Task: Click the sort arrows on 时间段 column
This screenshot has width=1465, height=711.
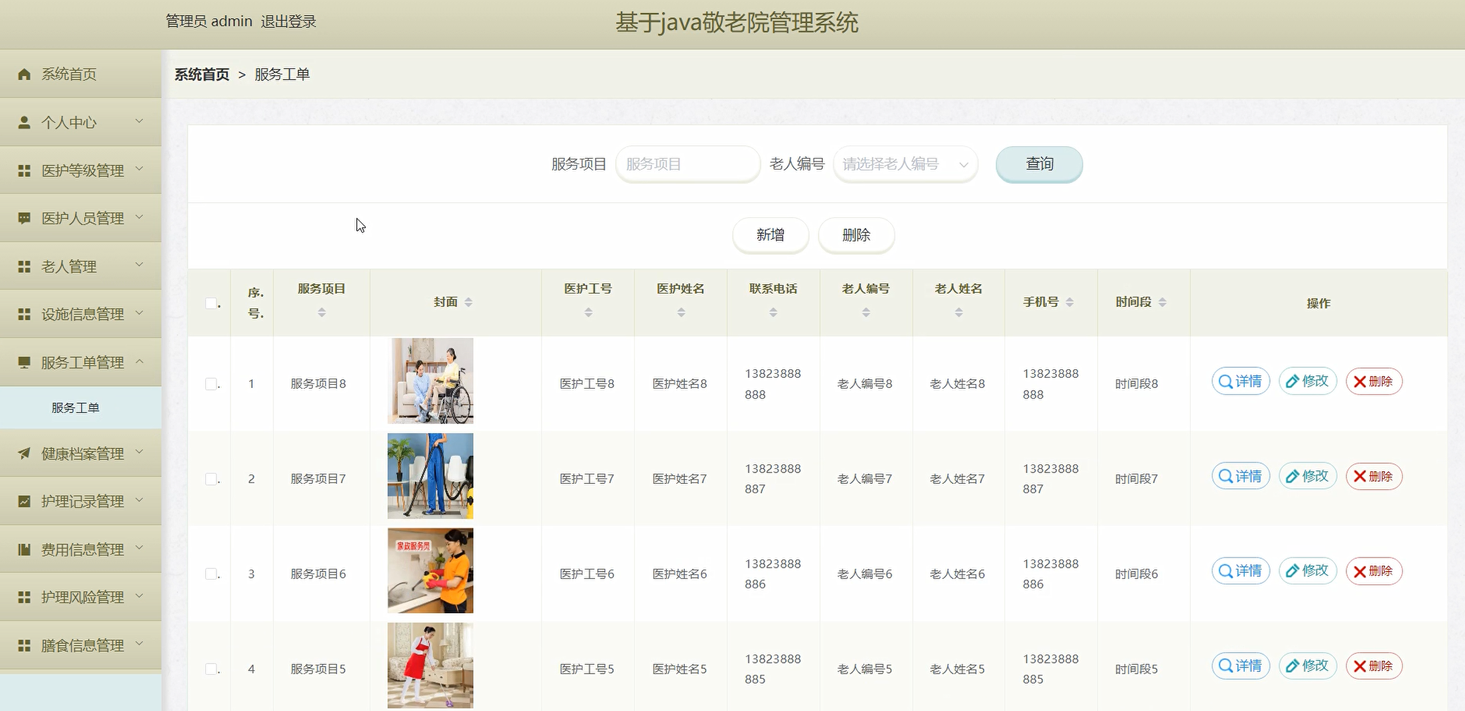Action: (1163, 302)
